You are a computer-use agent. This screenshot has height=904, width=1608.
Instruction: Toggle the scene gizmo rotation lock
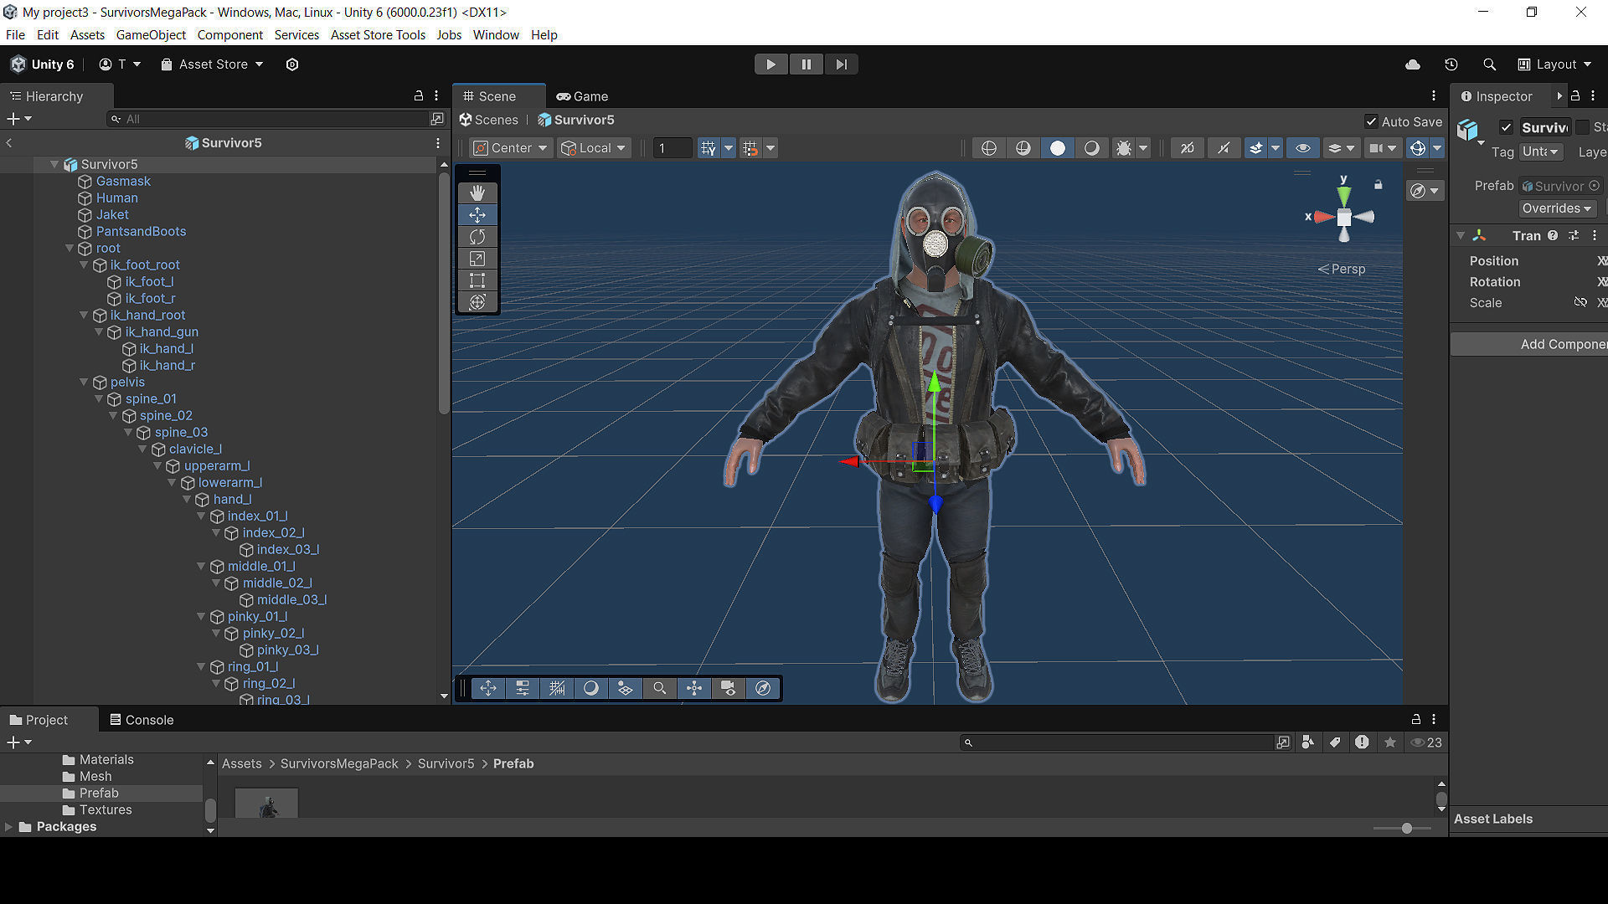pyautogui.click(x=1379, y=184)
